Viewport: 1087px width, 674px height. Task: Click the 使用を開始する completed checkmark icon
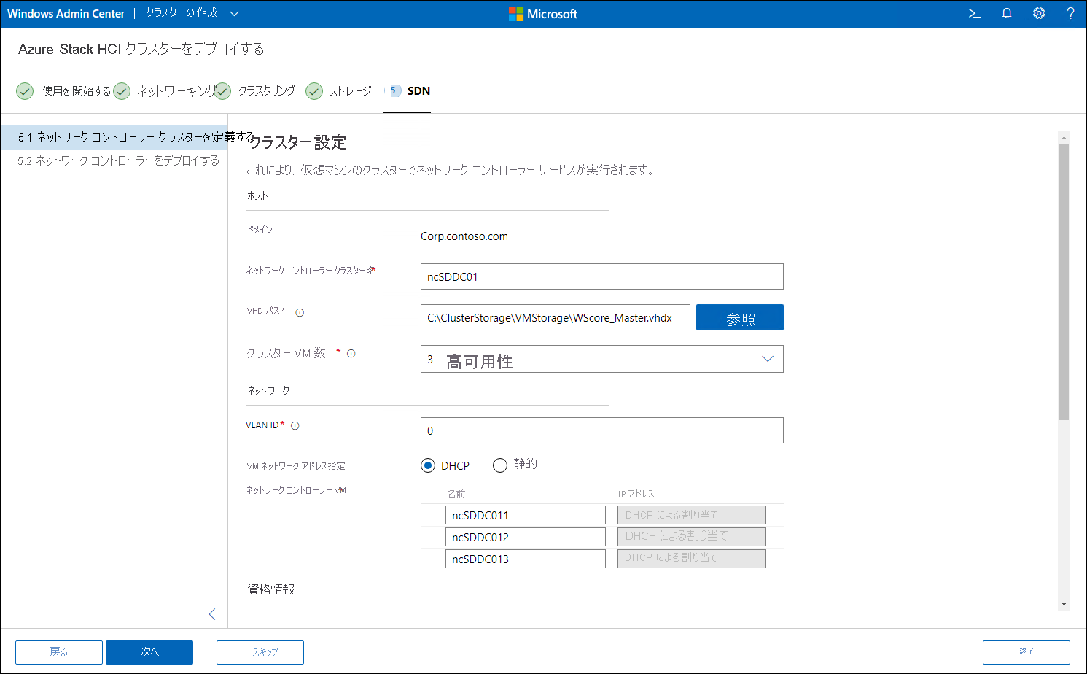coord(25,91)
